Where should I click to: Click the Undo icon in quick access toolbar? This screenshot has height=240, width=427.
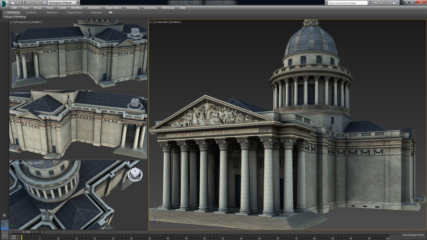pos(28,2)
